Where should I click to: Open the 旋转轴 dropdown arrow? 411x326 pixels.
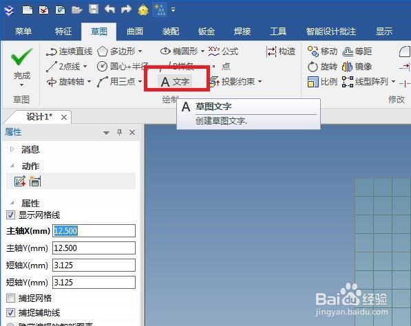point(89,82)
